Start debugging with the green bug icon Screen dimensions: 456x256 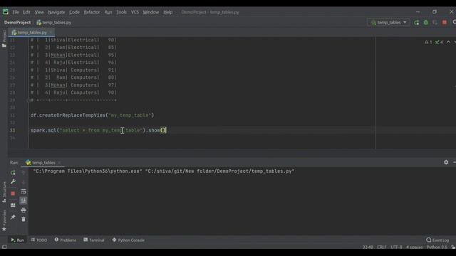point(426,23)
